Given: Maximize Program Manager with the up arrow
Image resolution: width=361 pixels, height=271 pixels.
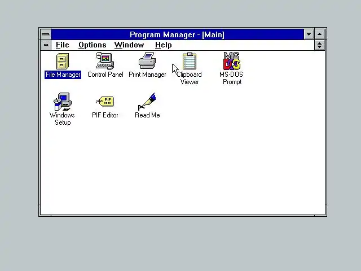Looking at the screenshot, I should pos(320,34).
